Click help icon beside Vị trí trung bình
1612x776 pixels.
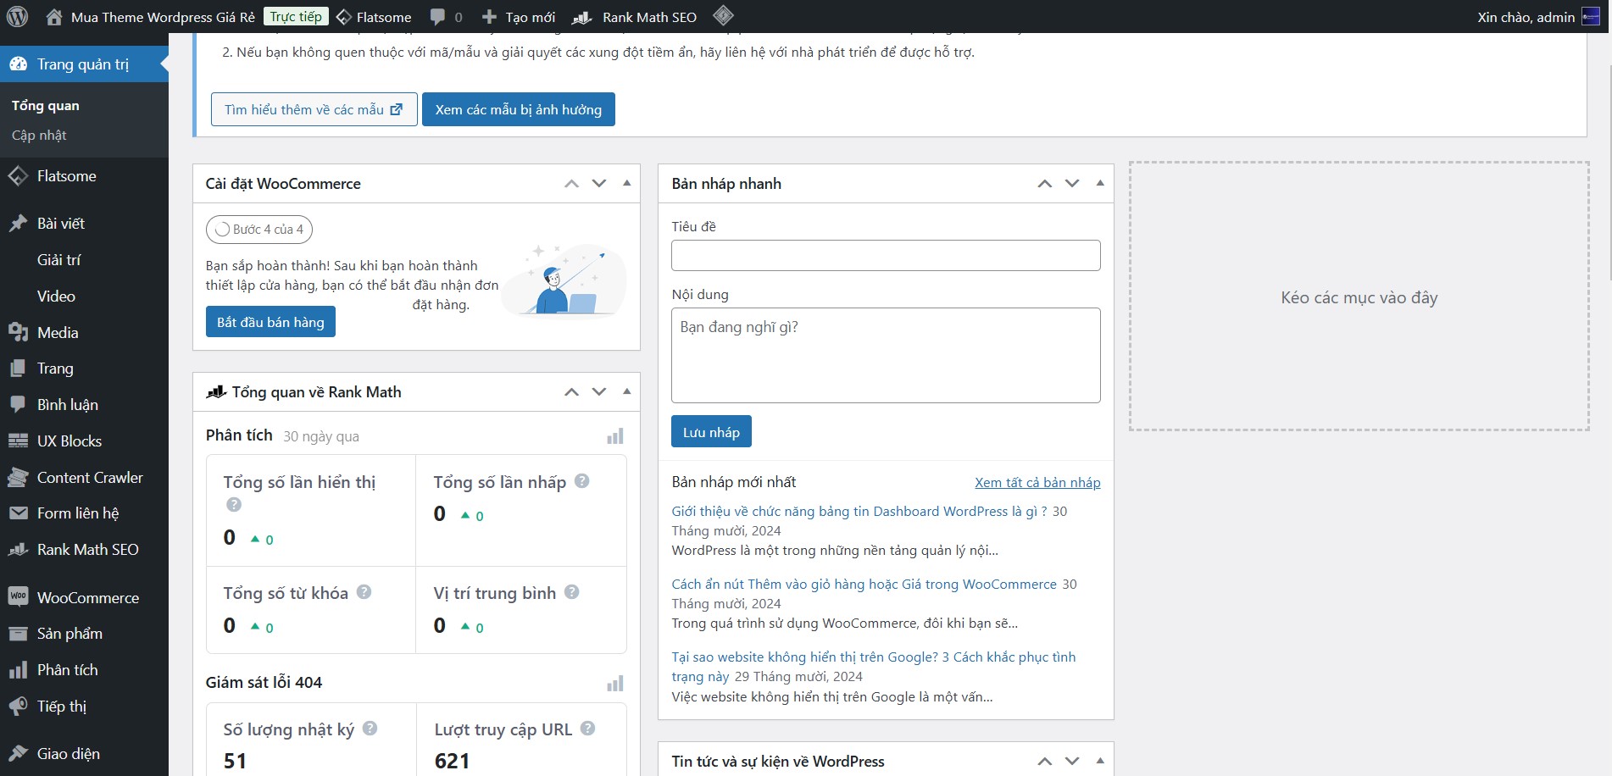click(572, 592)
